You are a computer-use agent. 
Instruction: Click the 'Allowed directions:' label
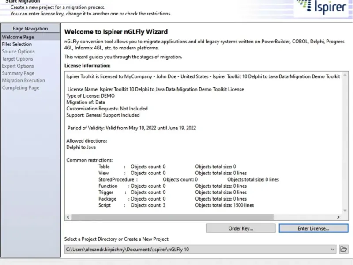coord(86,141)
